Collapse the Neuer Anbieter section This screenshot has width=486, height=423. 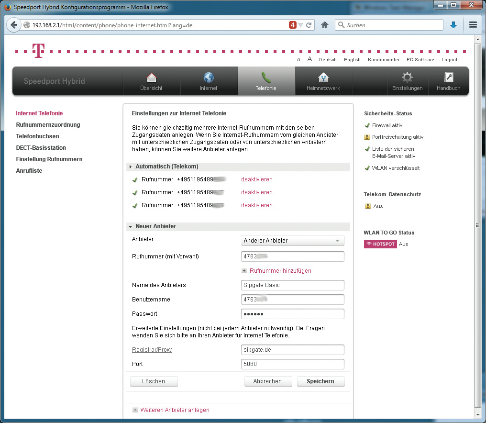point(238,226)
